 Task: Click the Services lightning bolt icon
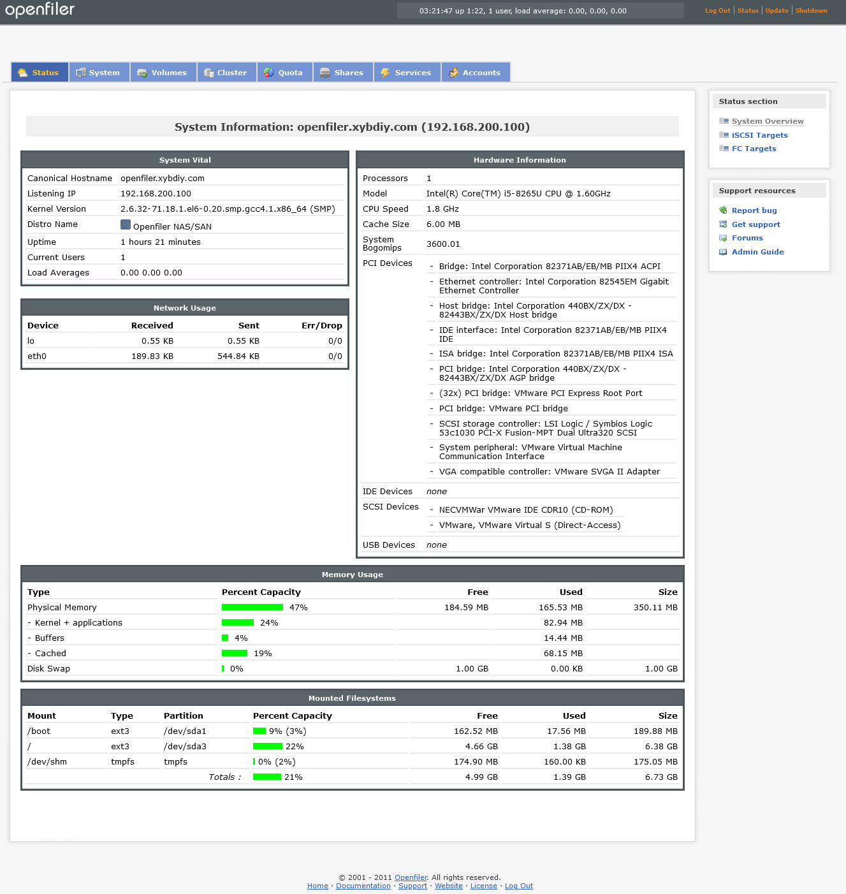click(x=385, y=72)
